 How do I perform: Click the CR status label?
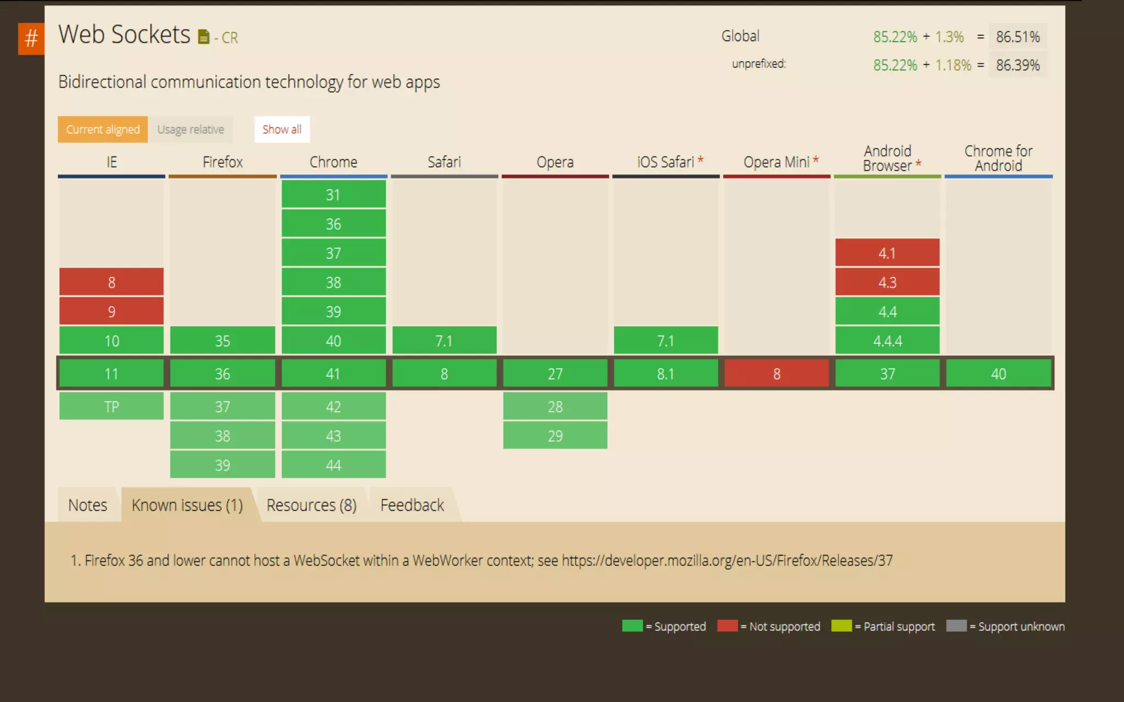(230, 38)
